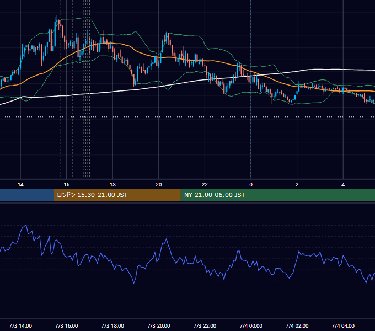Click the 2 hour axis label

click(297, 185)
